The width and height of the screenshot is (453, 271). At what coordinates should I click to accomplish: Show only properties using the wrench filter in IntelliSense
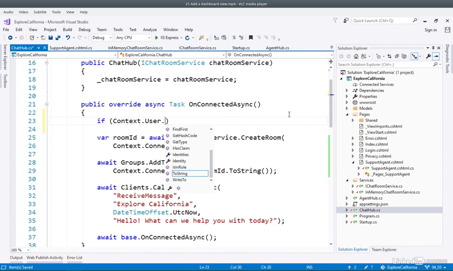(x=170, y=188)
